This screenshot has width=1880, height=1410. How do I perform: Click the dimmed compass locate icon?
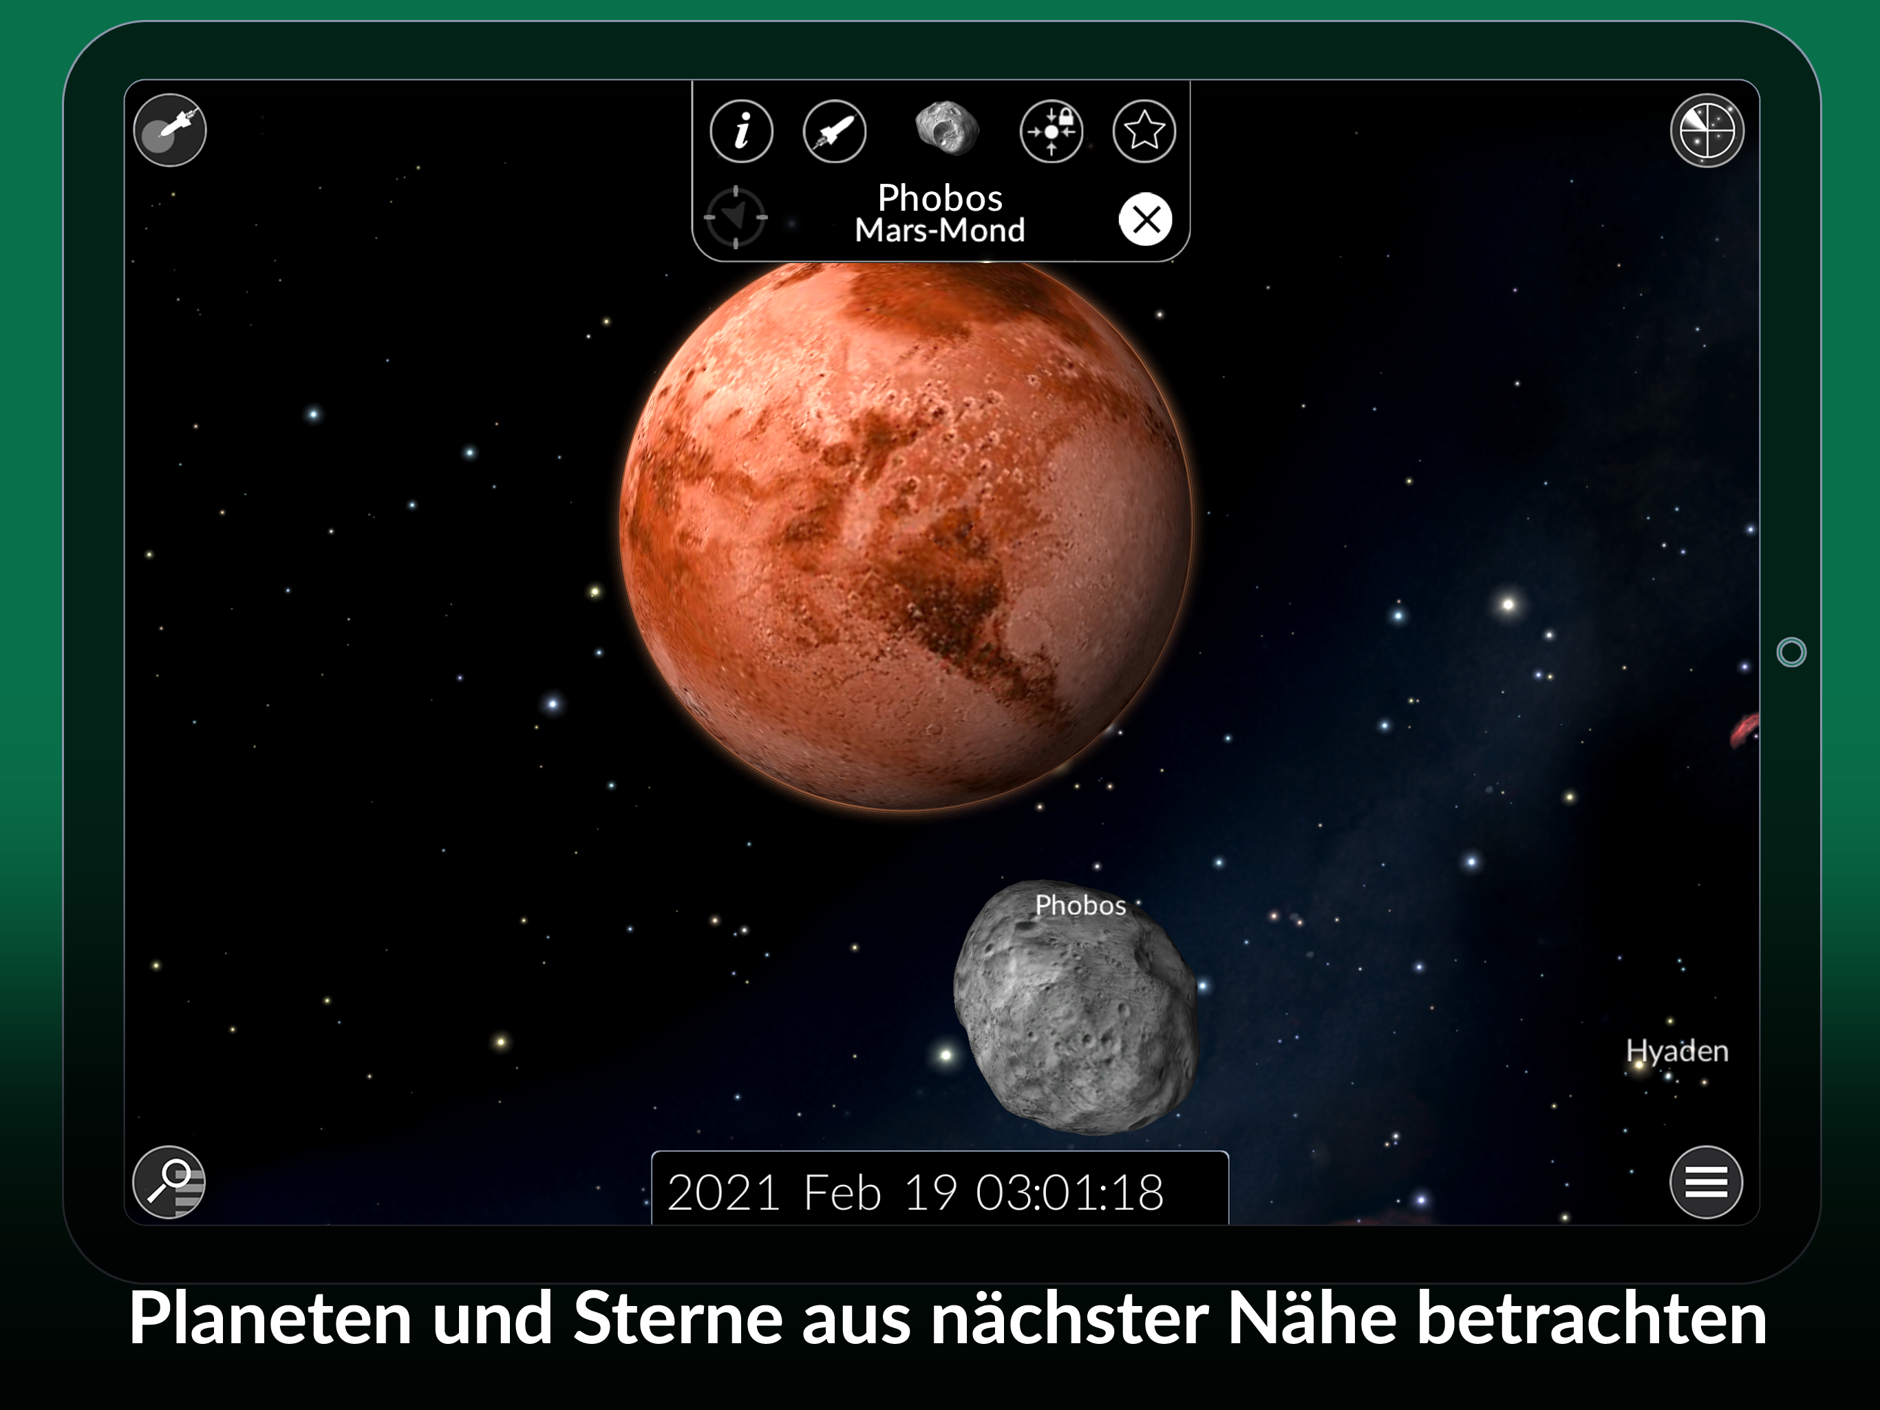coord(736,218)
